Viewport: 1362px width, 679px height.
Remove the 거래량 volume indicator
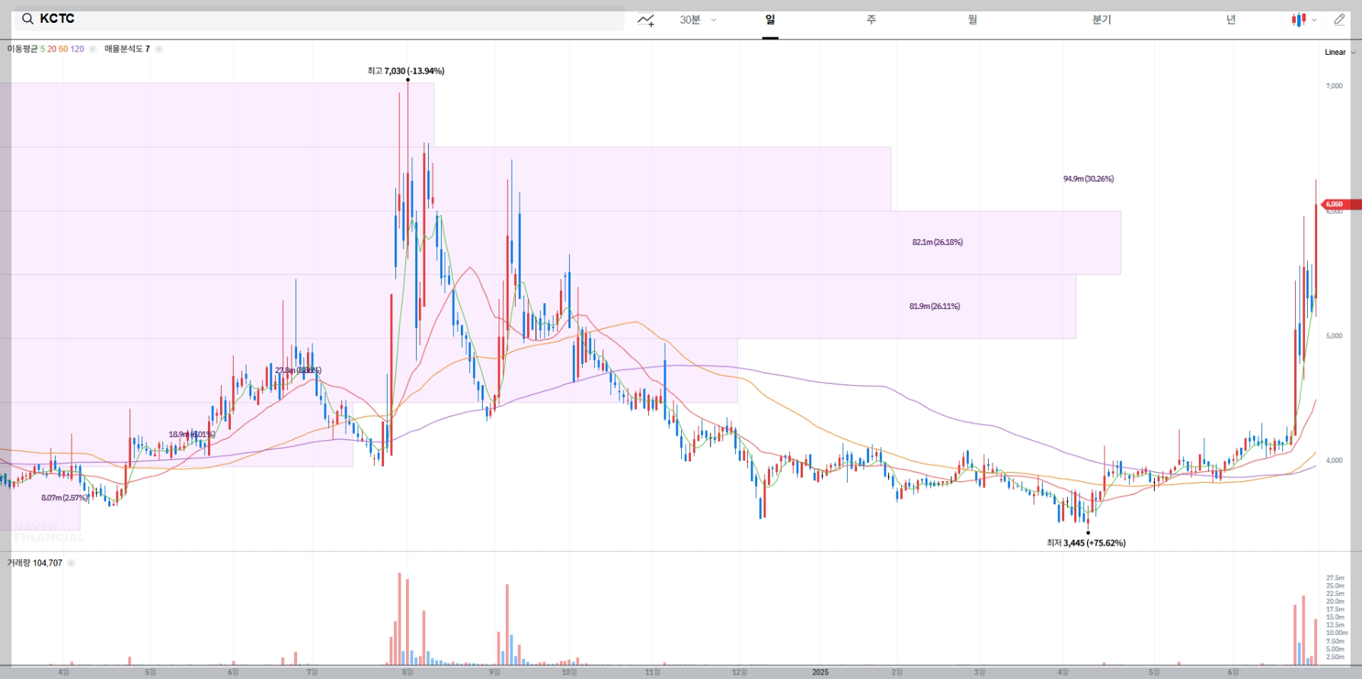[71, 563]
